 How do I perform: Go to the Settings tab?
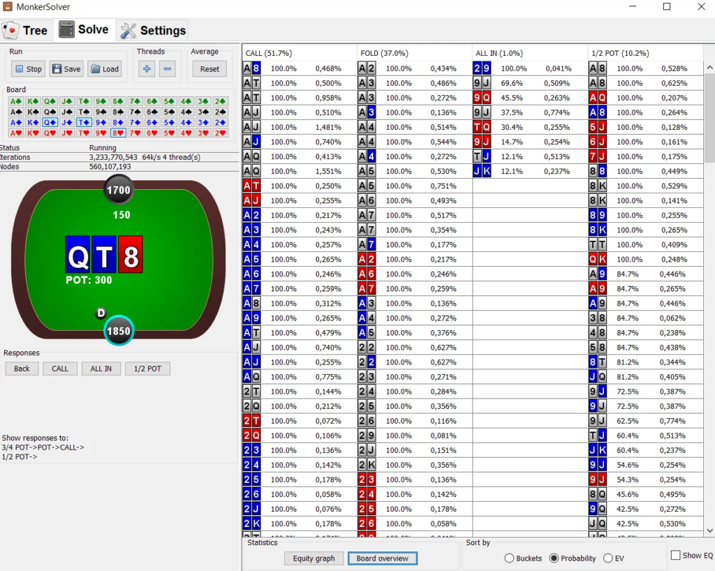pyautogui.click(x=153, y=31)
